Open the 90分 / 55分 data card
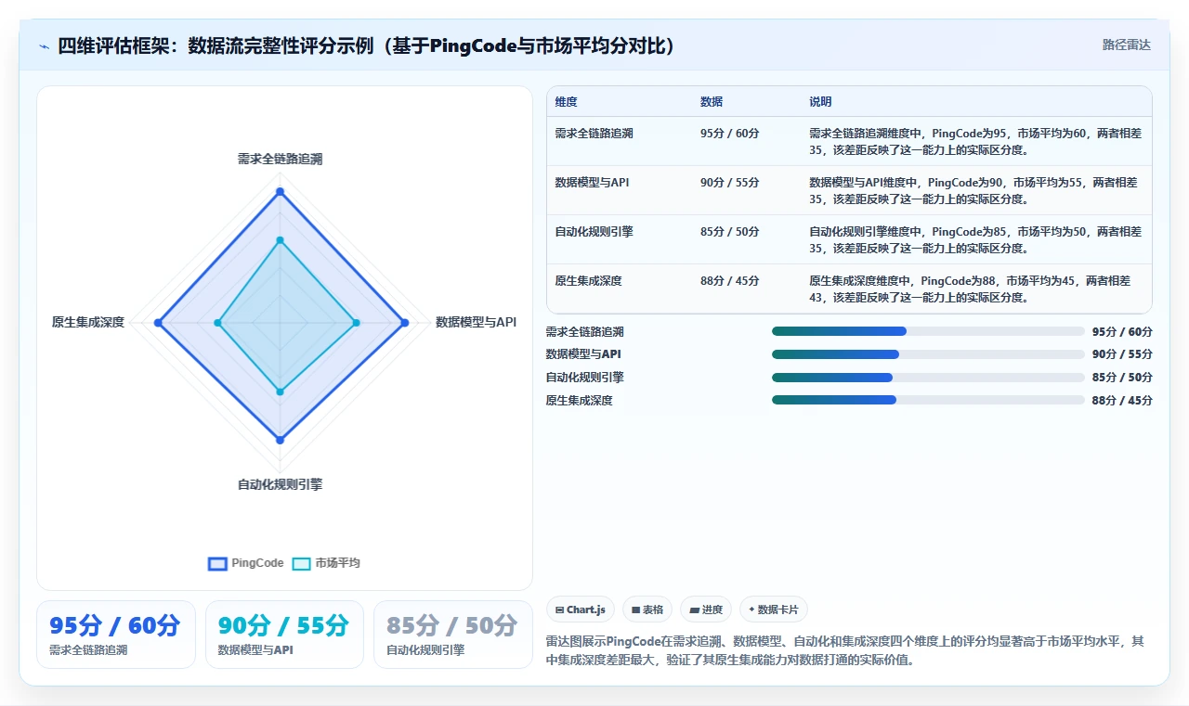 pyautogui.click(x=284, y=635)
